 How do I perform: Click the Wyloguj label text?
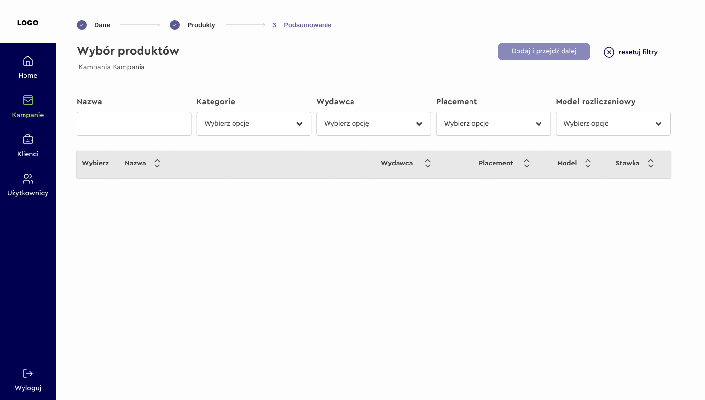point(28,388)
